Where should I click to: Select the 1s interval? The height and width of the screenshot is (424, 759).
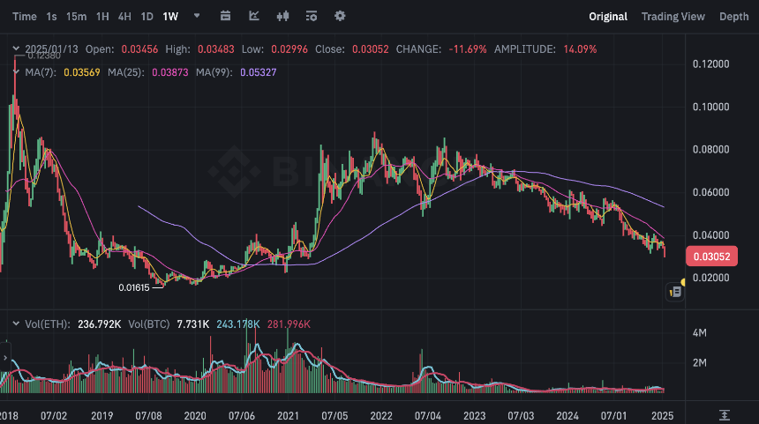51,17
